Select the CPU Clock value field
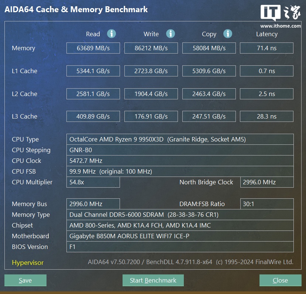This screenshot has height=294, width=306. pos(180,161)
